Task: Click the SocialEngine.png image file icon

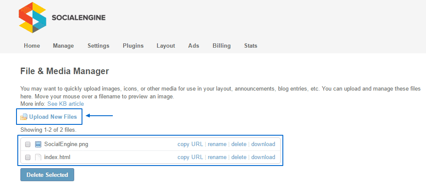Action: [38, 144]
